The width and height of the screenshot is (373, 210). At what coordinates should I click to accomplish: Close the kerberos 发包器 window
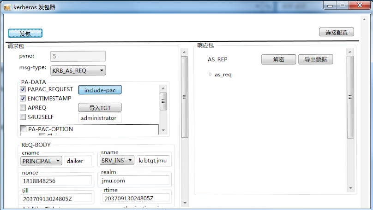360,5
